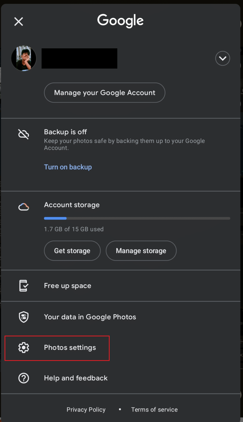
Task: Open the Terms of service link
Action: coord(154,410)
